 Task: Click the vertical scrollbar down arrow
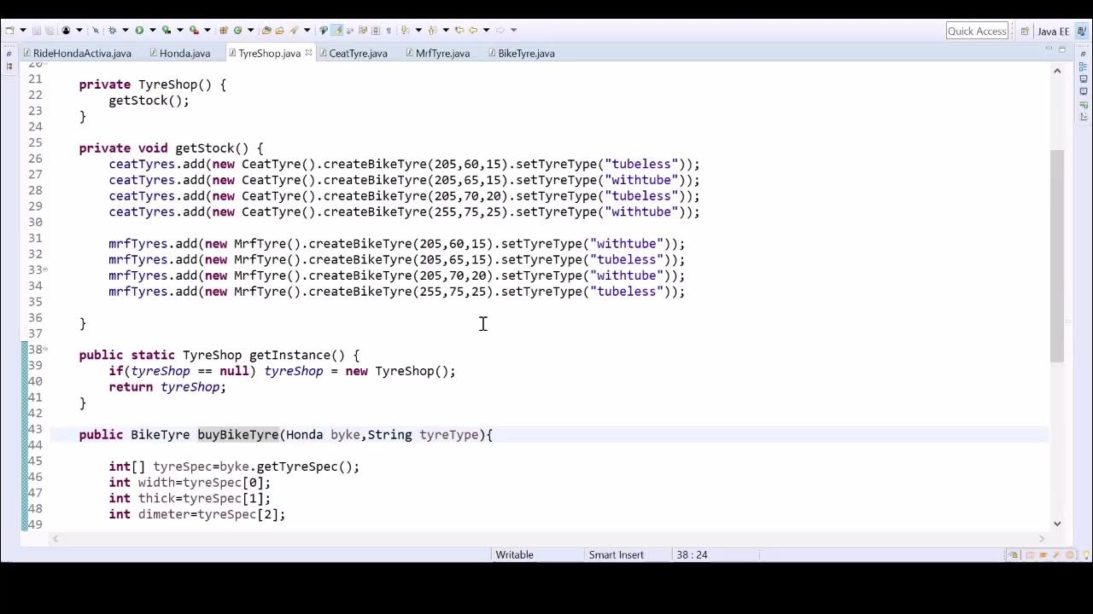point(1057,524)
